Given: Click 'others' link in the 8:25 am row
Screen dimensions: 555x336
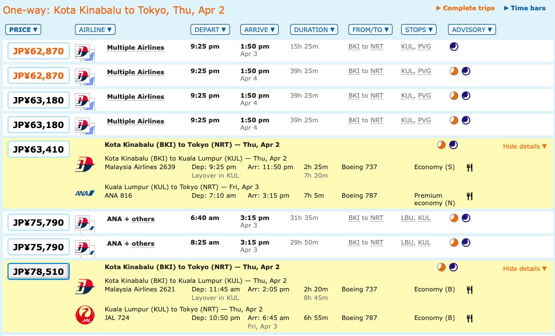Looking at the screenshot, I should tap(143, 243).
